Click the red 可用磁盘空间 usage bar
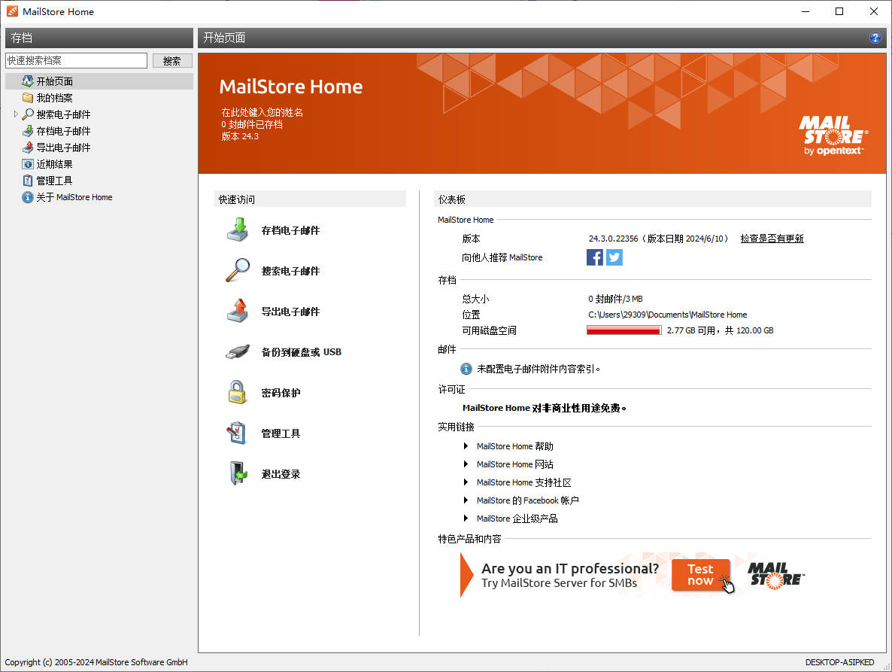 pyautogui.click(x=624, y=330)
